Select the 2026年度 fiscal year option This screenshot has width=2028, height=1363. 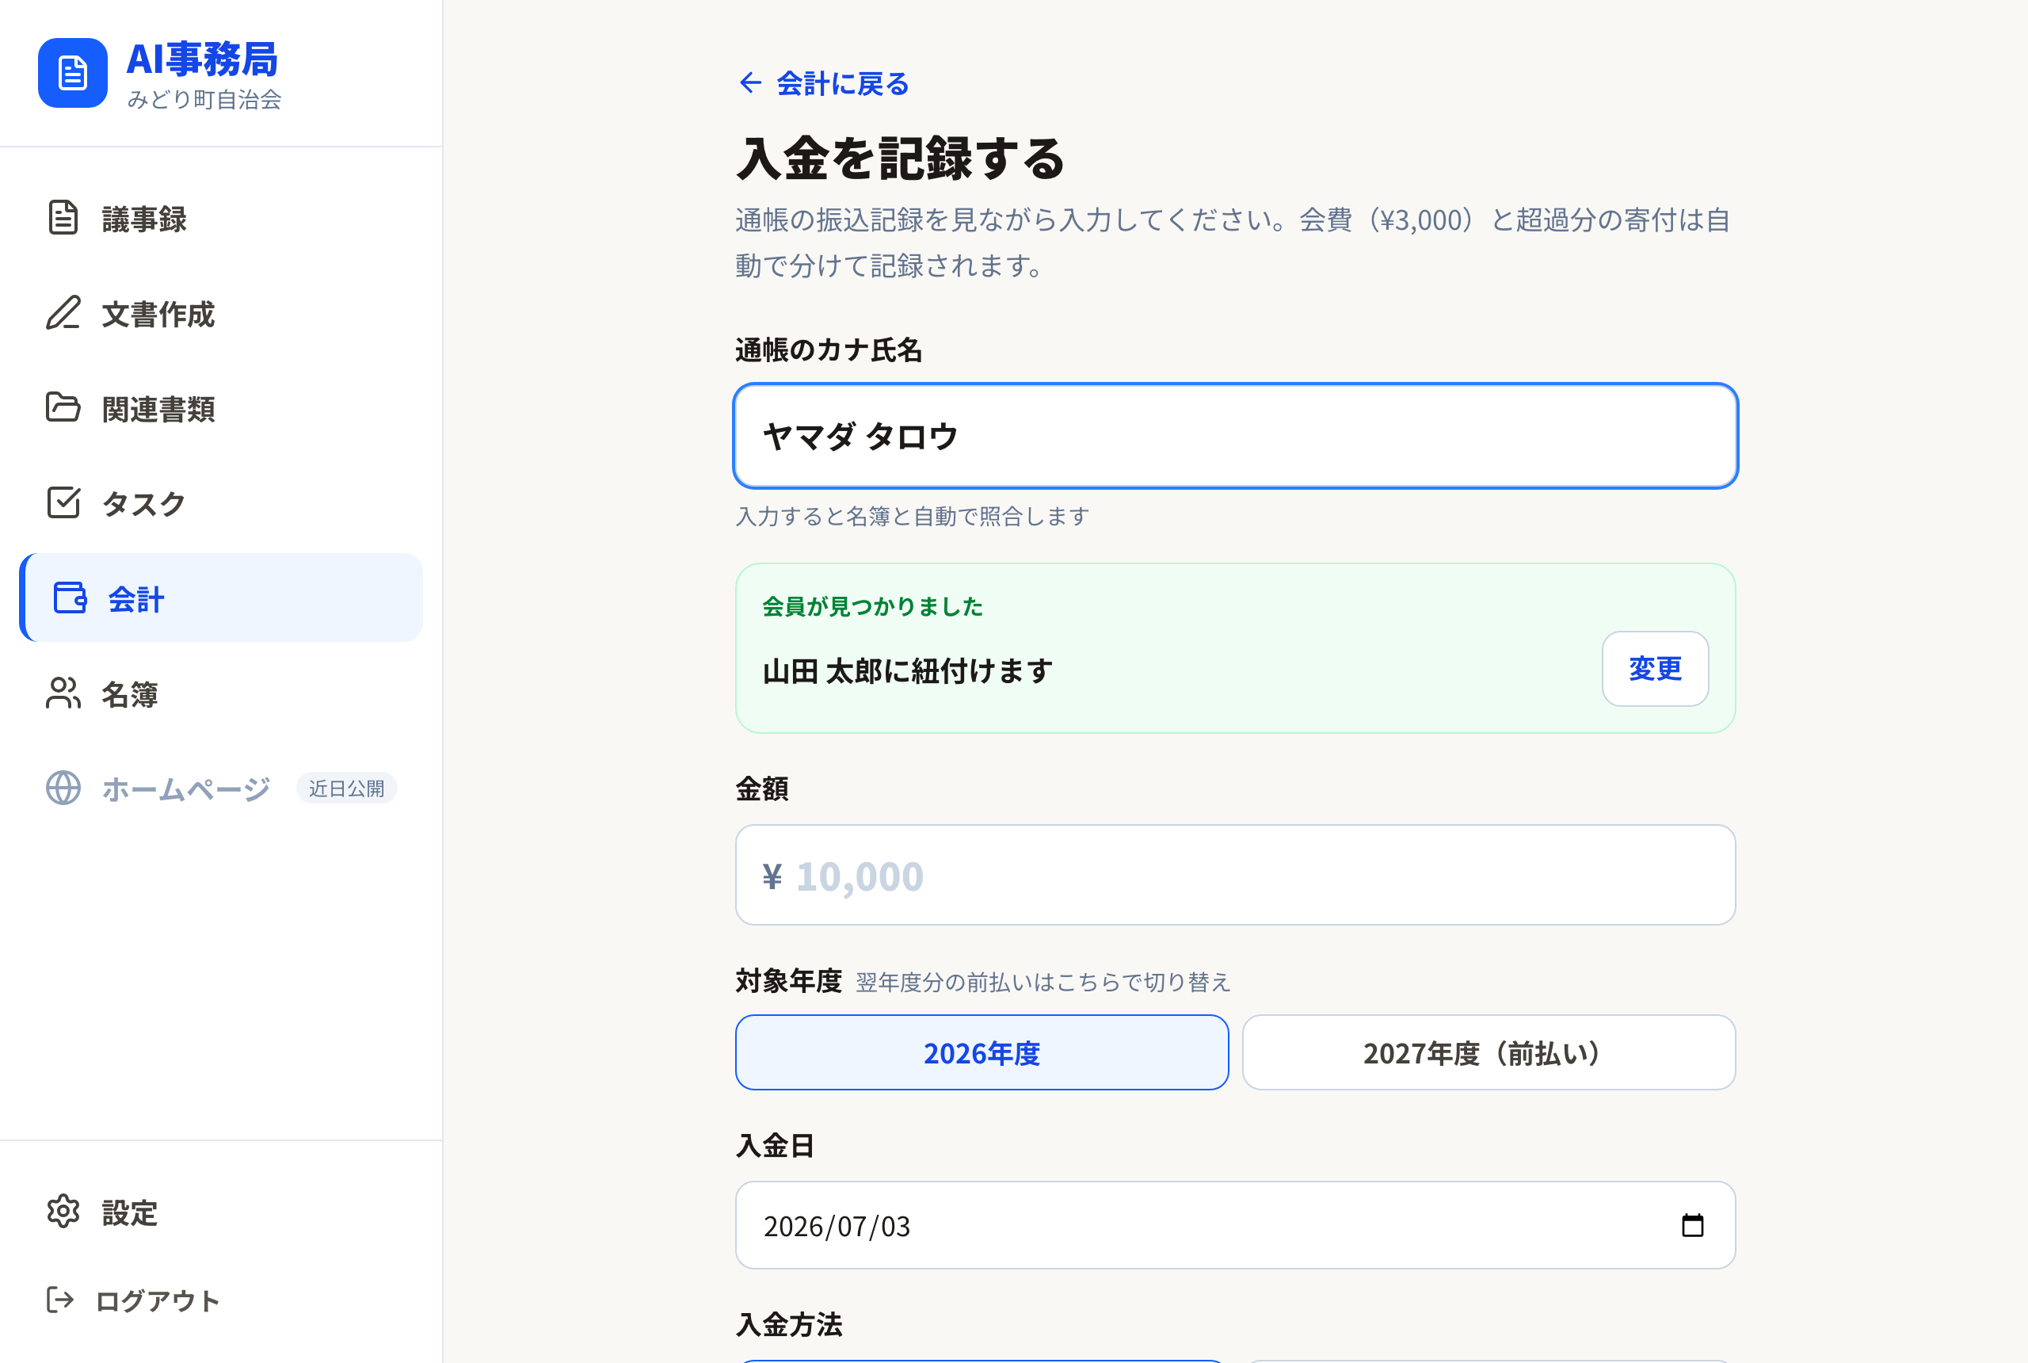(x=982, y=1052)
